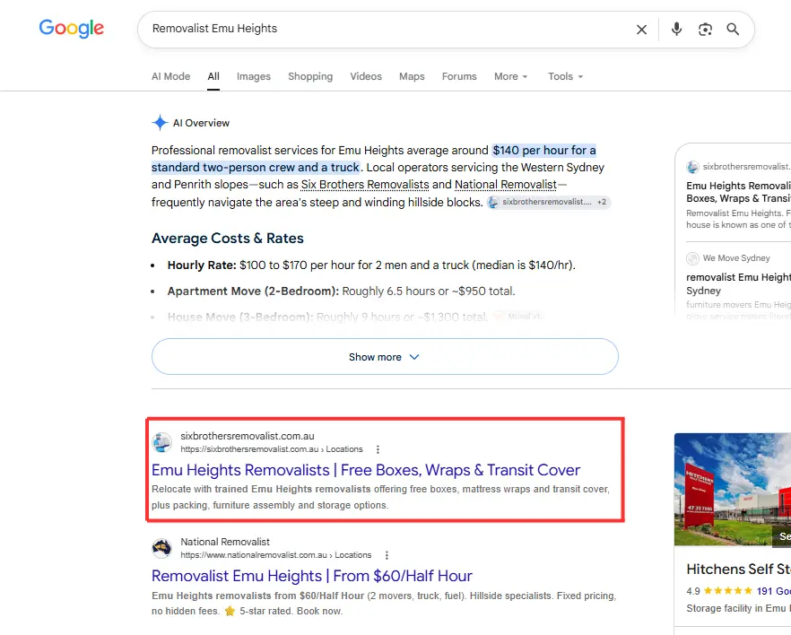Open the Images tab
Viewport: 791px width, 635px height.
pyautogui.click(x=253, y=76)
